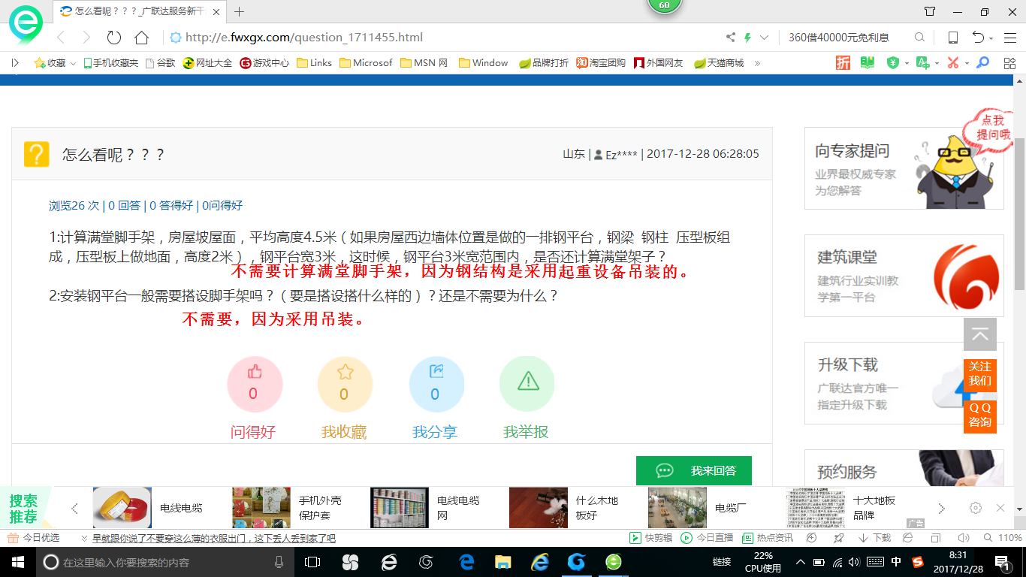The height and width of the screenshot is (577, 1026).
Task: Click the mobile device icon in toolbar
Action: coord(952,38)
